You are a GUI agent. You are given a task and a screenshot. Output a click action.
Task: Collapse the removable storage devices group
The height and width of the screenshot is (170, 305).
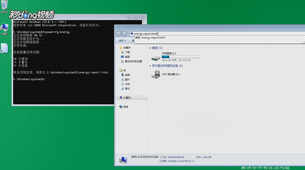(150, 66)
